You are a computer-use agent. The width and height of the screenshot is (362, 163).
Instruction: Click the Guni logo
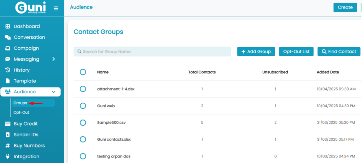(x=30, y=8)
